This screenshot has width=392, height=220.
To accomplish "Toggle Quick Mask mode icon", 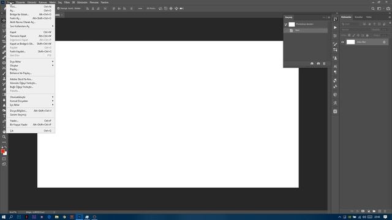I will (4, 159).
